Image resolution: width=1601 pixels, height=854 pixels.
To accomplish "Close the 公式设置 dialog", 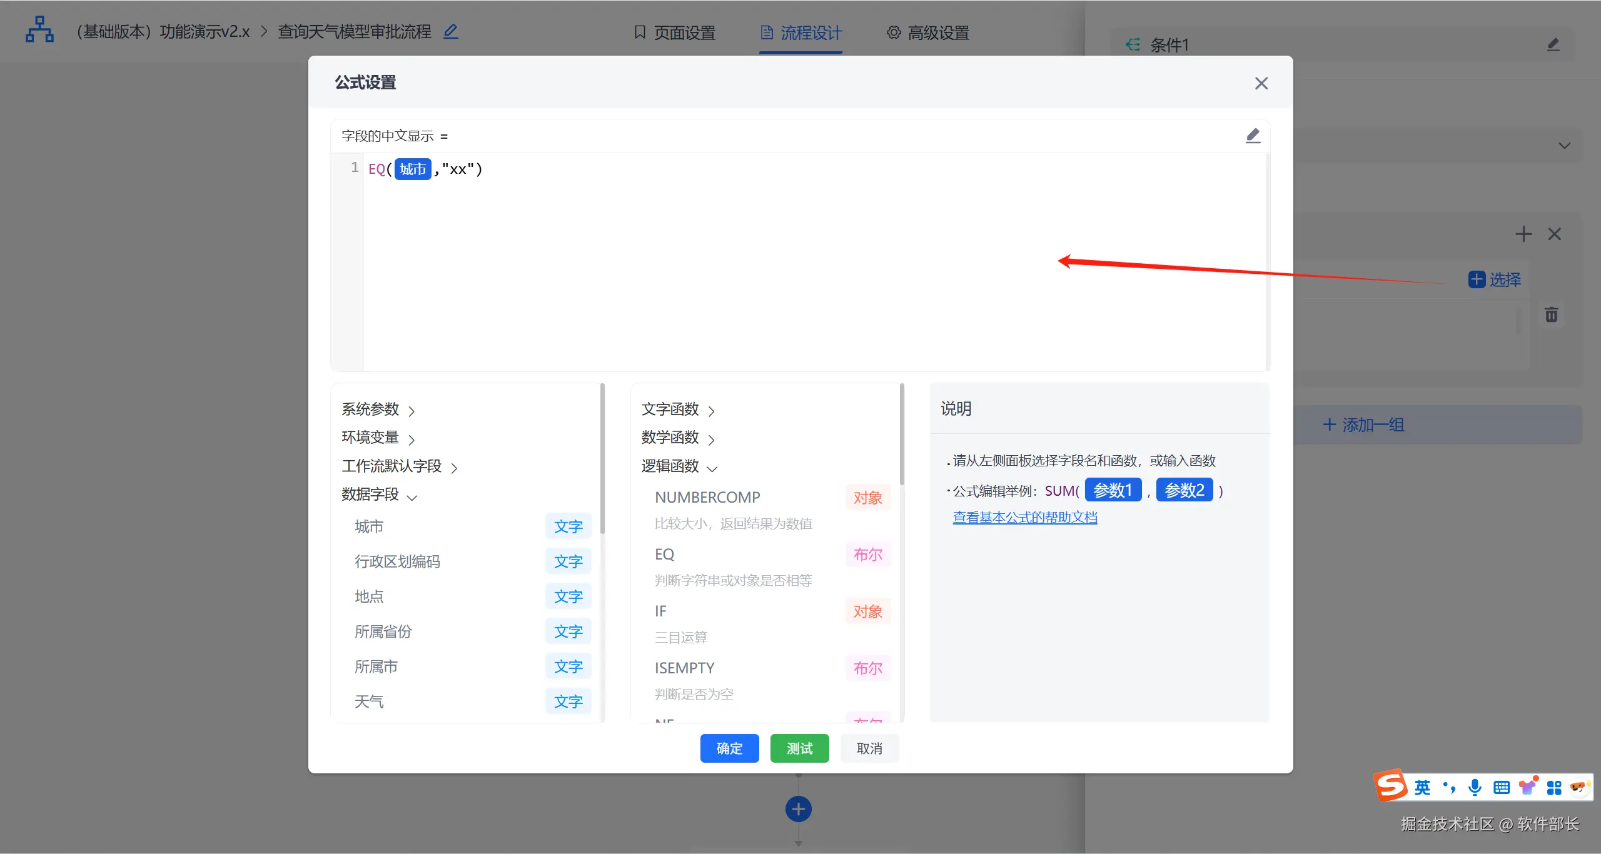I will pyautogui.click(x=1261, y=83).
